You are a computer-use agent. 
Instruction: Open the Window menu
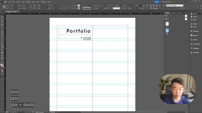pyautogui.click(x=44, y=2)
